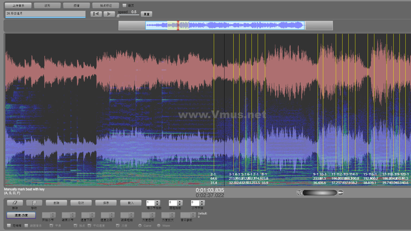Click the rewind-to-start playback button
Screen dimensions: 411x231
(96, 14)
